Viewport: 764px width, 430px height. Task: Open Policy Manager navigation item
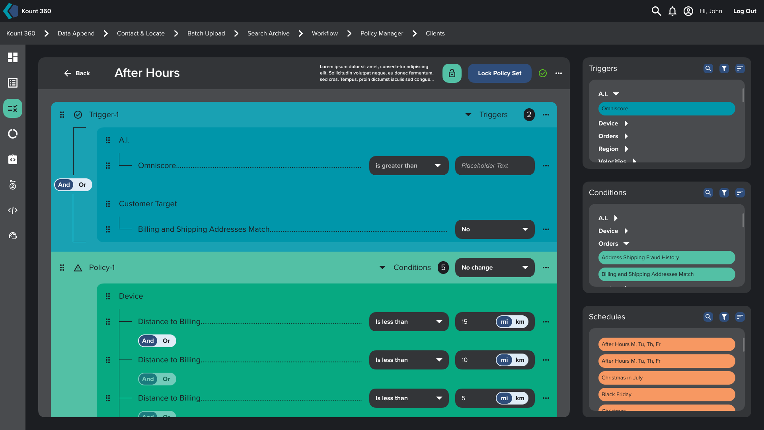click(382, 33)
